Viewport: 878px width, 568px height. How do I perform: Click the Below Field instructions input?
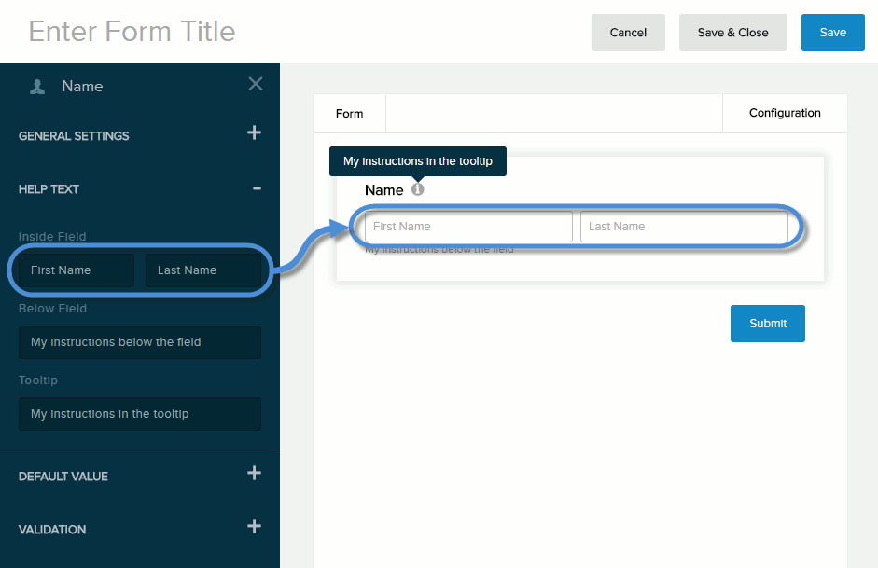140,342
